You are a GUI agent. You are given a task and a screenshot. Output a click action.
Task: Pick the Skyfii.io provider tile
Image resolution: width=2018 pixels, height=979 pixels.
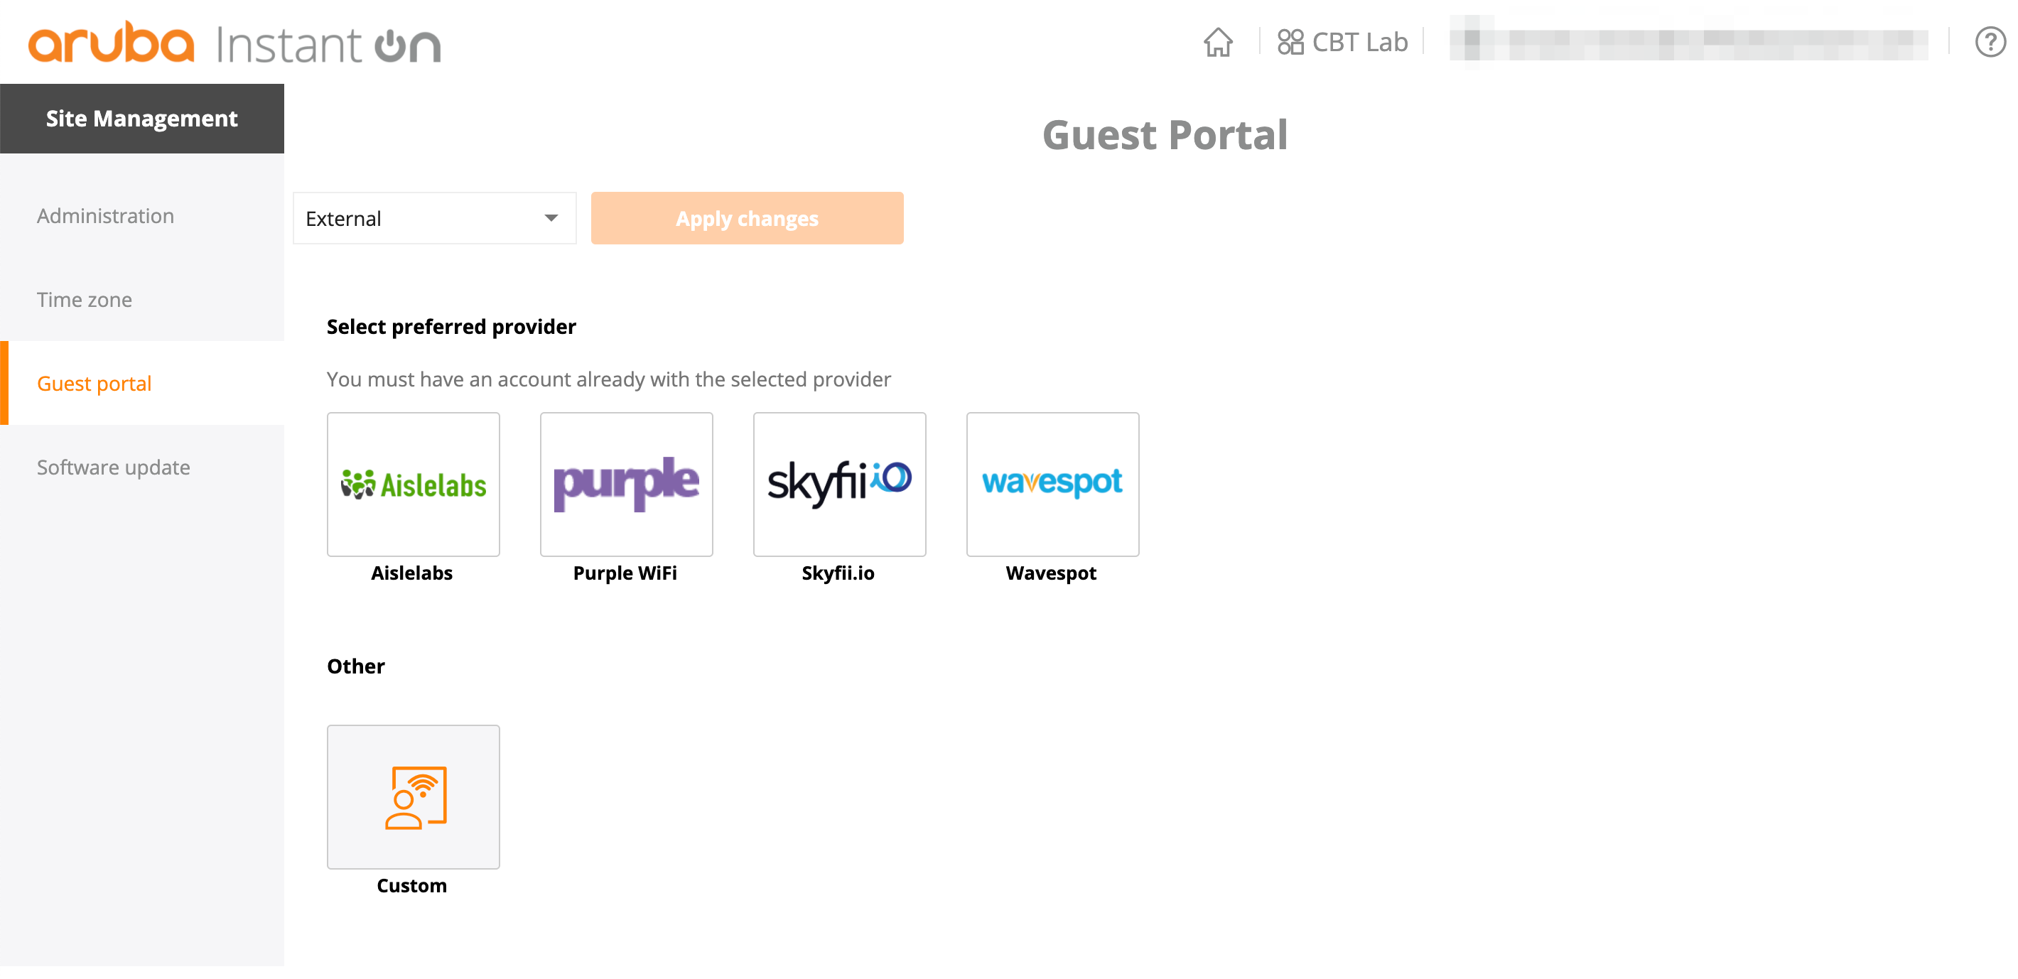[839, 484]
